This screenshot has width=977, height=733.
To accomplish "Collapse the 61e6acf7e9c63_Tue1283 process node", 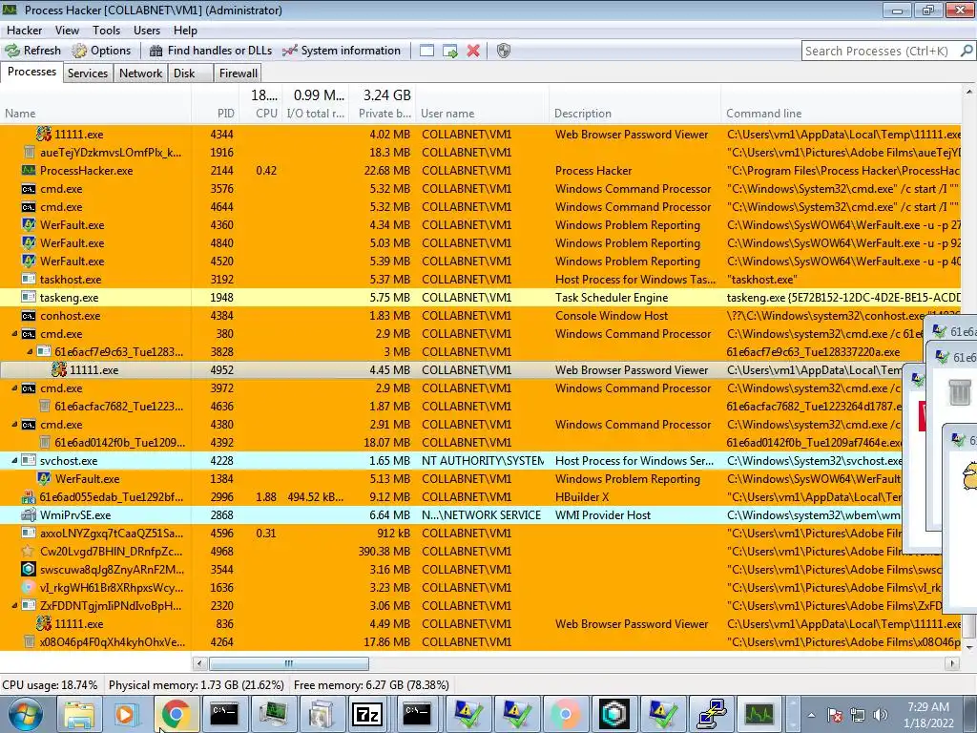I will (x=30, y=351).
